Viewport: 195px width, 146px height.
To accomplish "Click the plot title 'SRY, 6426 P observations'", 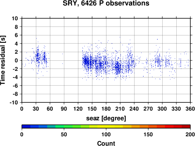I will (x=106, y=4).
